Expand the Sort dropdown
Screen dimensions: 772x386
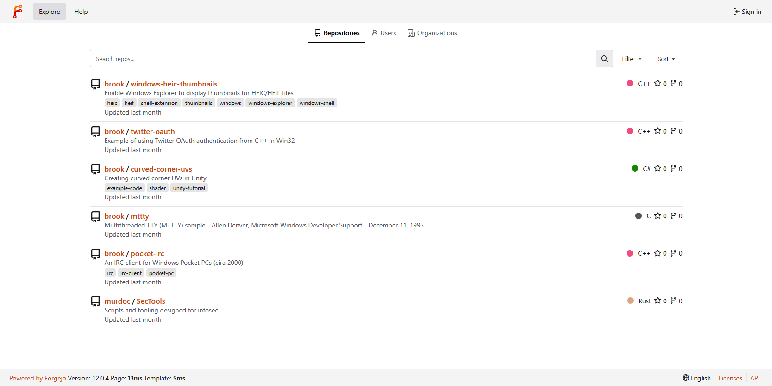coord(666,59)
